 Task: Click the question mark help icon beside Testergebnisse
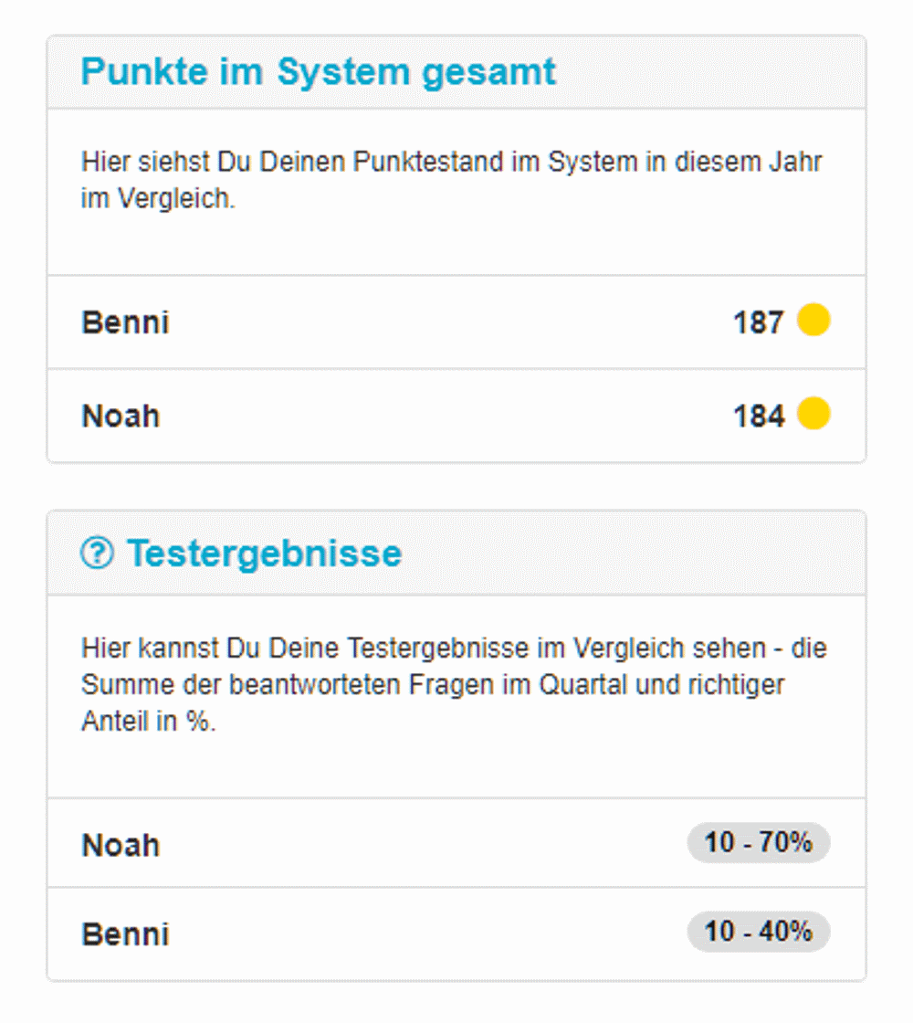click(x=97, y=552)
